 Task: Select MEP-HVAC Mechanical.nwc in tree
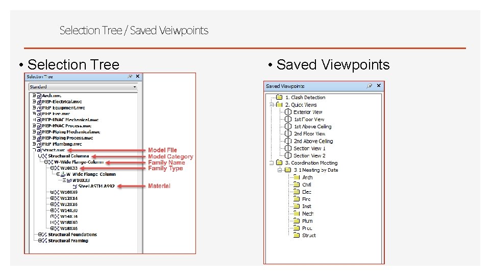[x=70, y=120]
